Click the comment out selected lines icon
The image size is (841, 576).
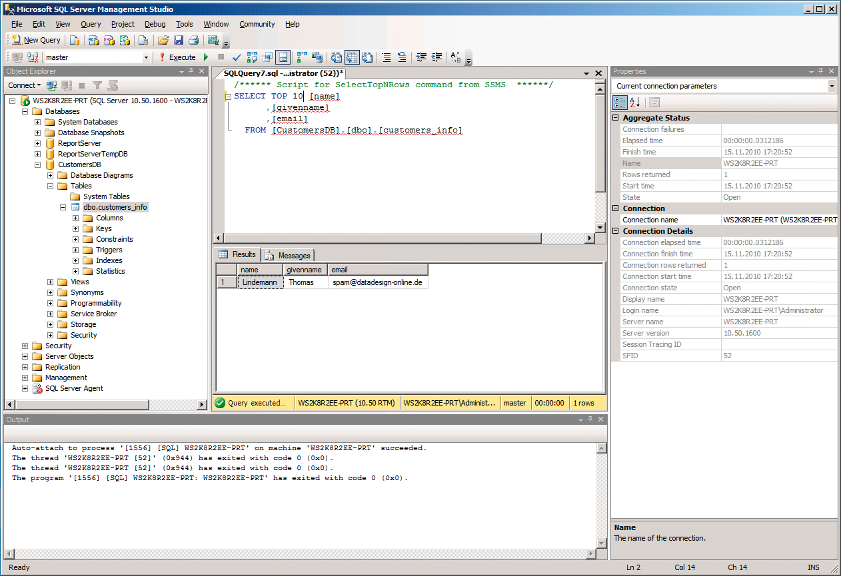click(x=387, y=57)
